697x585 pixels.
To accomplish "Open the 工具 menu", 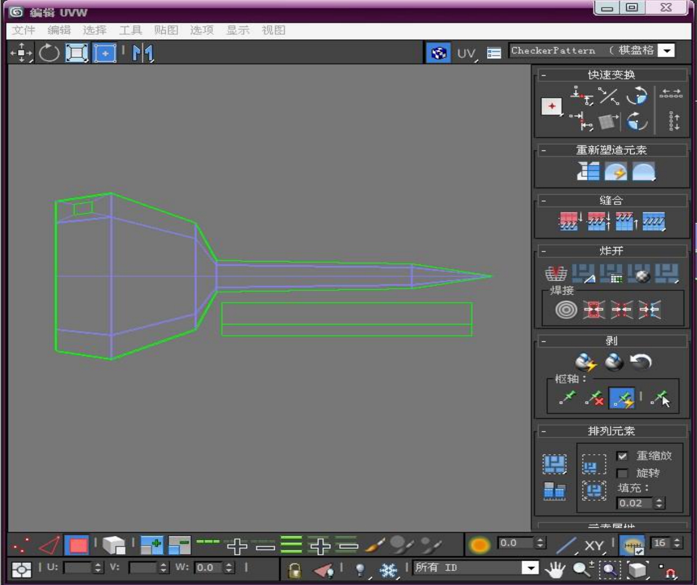I will [130, 30].
